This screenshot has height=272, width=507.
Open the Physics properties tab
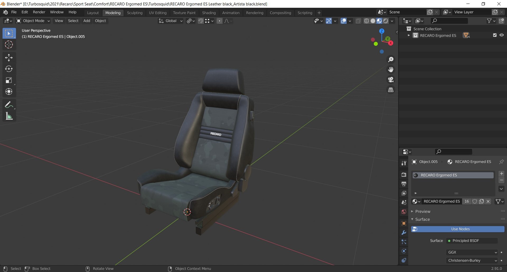coord(404,251)
